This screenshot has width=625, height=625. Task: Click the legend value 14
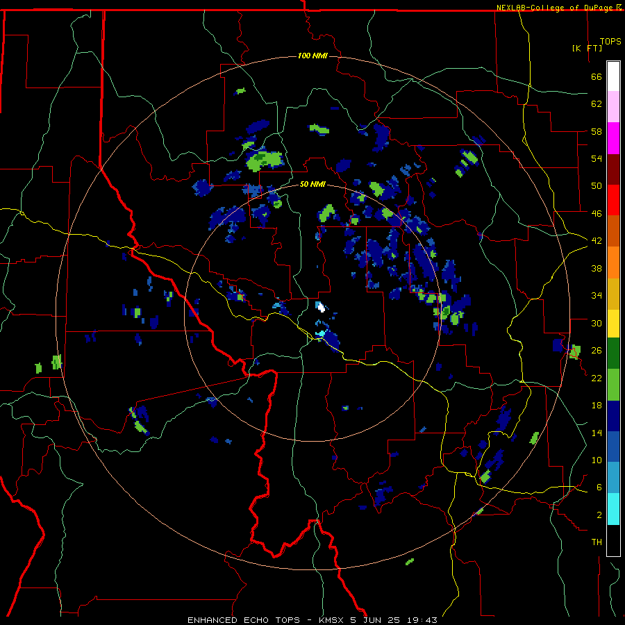coord(597,433)
